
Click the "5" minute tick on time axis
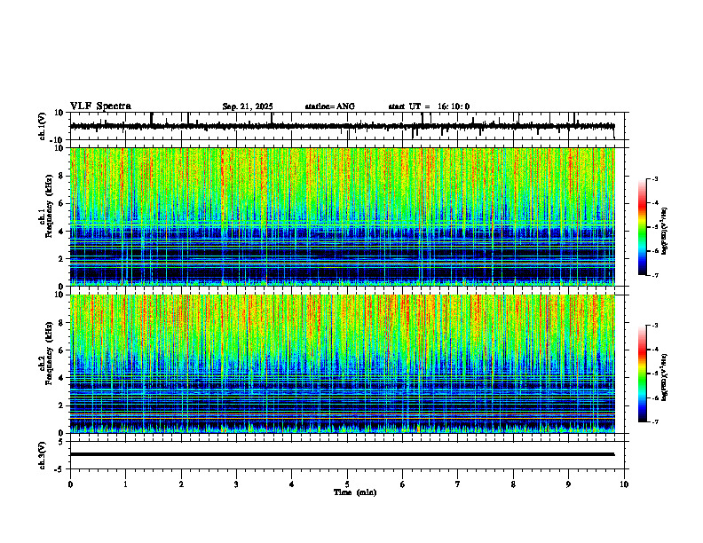347,484
